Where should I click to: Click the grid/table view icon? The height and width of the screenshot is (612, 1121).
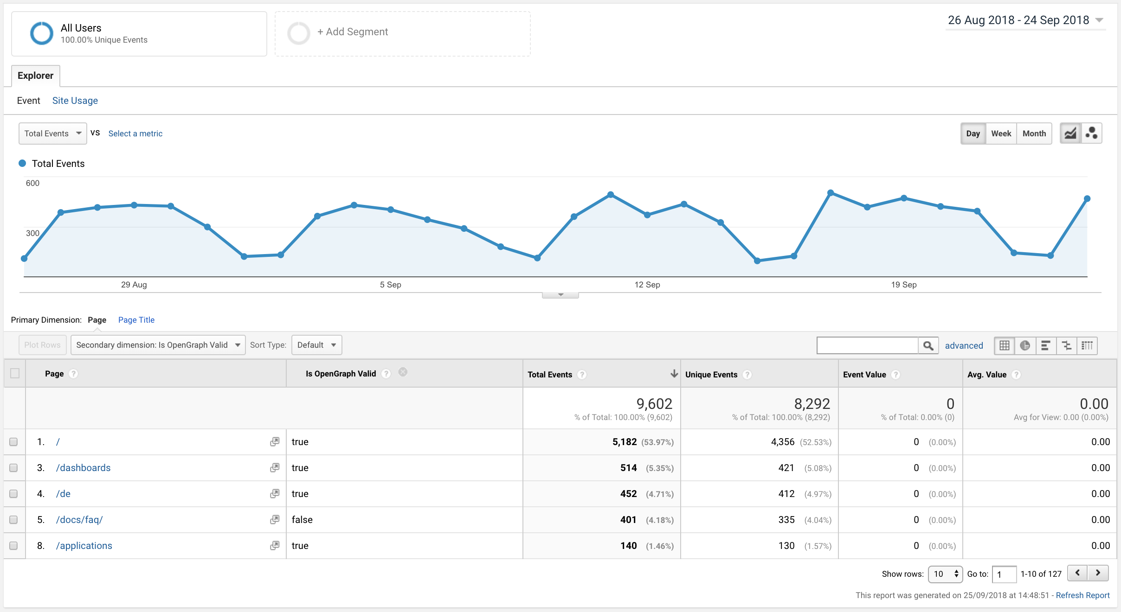coord(1006,345)
